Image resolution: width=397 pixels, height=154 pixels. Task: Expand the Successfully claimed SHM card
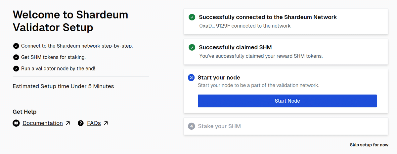click(286, 52)
